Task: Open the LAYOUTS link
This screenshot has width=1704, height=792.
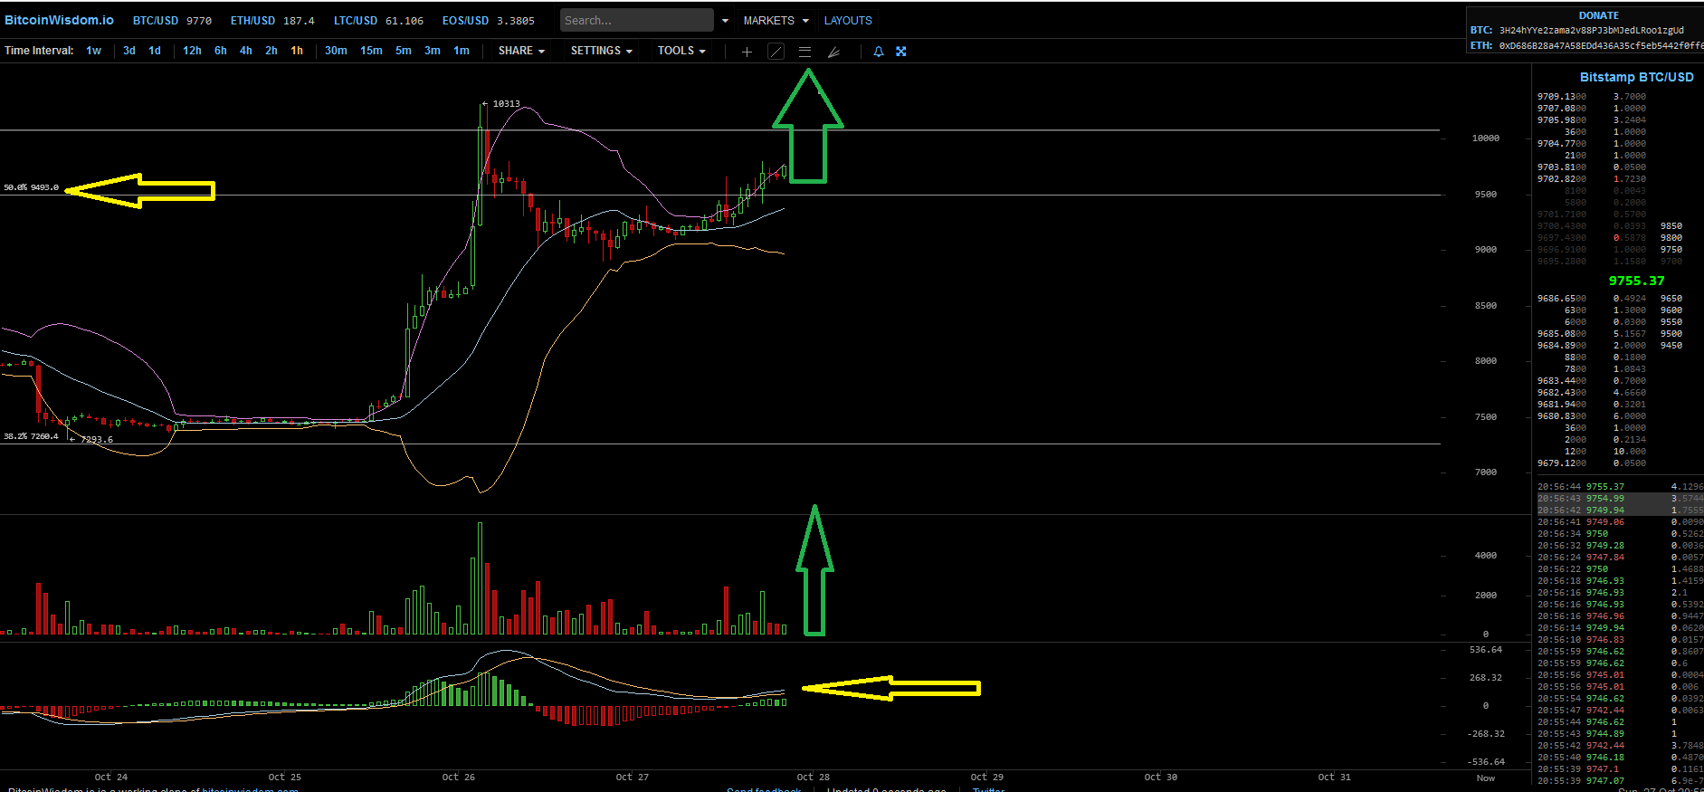Action: click(x=848, y=21)
